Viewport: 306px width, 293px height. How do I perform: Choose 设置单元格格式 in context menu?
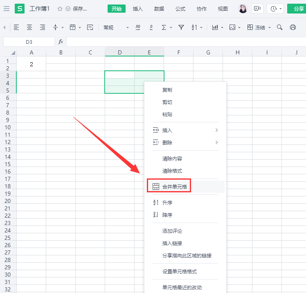pyautogui.click(x=185, y=272)
